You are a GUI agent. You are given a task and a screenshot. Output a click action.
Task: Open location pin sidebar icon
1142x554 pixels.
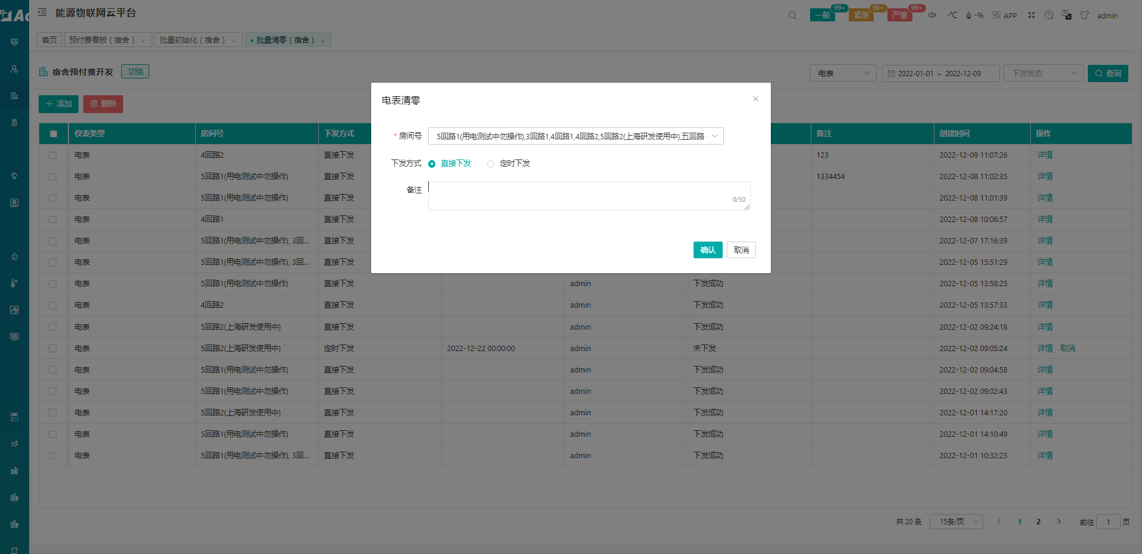point(14,176)
